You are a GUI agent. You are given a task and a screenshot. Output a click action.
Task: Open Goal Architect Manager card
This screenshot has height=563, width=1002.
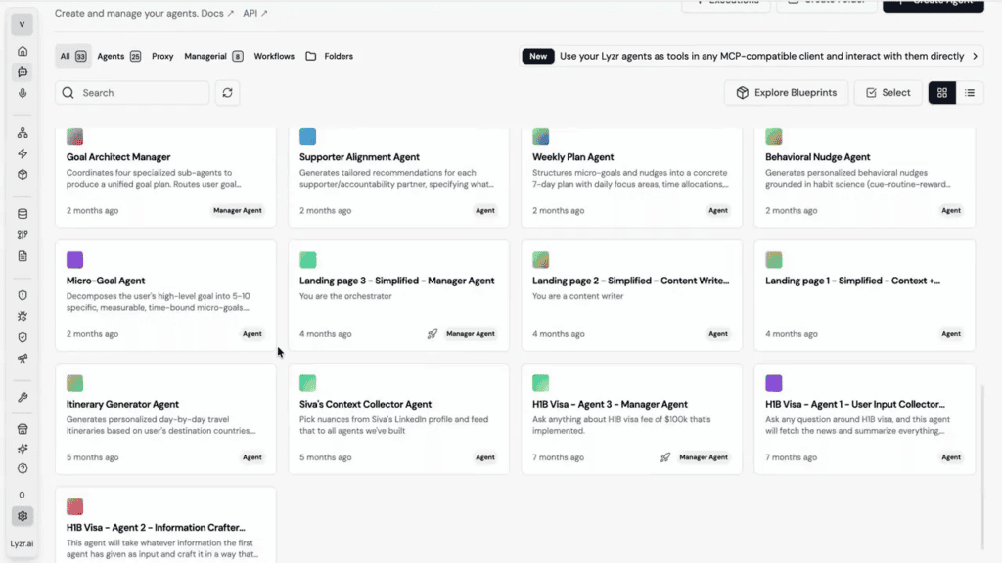(x=165, y=176)
